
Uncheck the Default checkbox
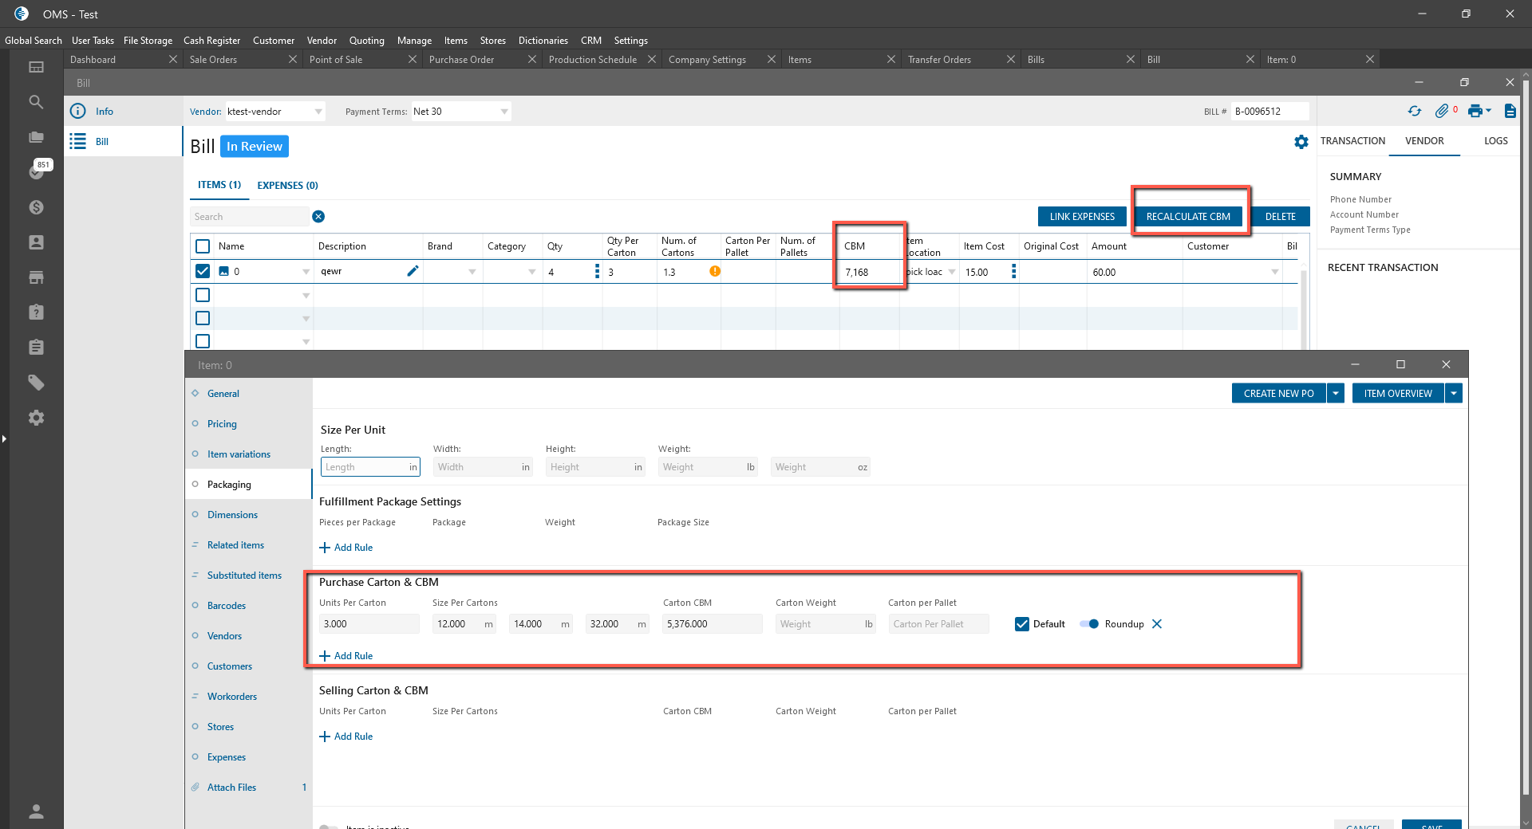point(1022,624)
